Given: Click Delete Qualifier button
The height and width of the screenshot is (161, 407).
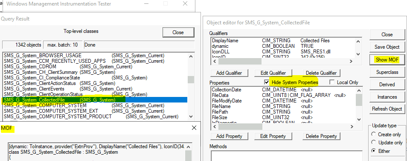Looking at the screenshot, I should [x=321, y=73].
